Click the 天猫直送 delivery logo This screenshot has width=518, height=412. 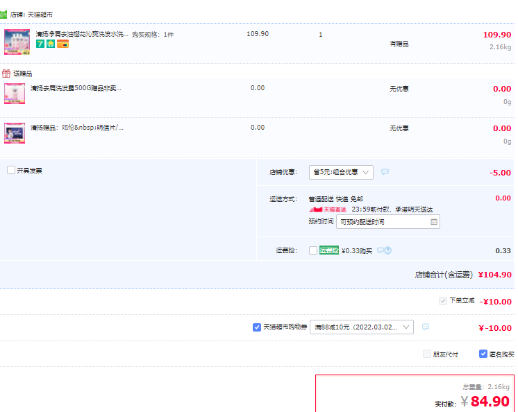(327, 209)
